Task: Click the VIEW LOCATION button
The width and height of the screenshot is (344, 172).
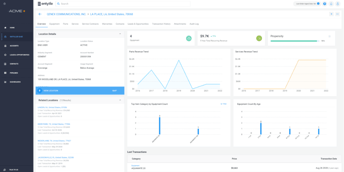Action: click(51, 91)
